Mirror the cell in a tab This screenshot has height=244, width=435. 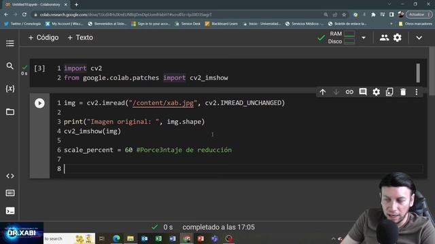[x=389, y=92]
